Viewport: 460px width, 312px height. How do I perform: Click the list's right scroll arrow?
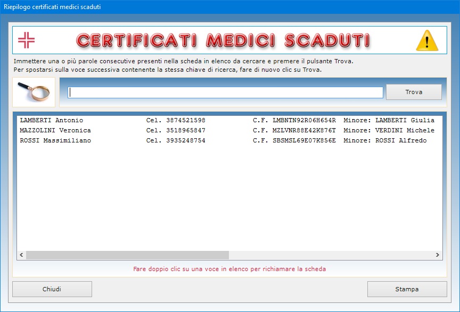click(x=438, y=255)
